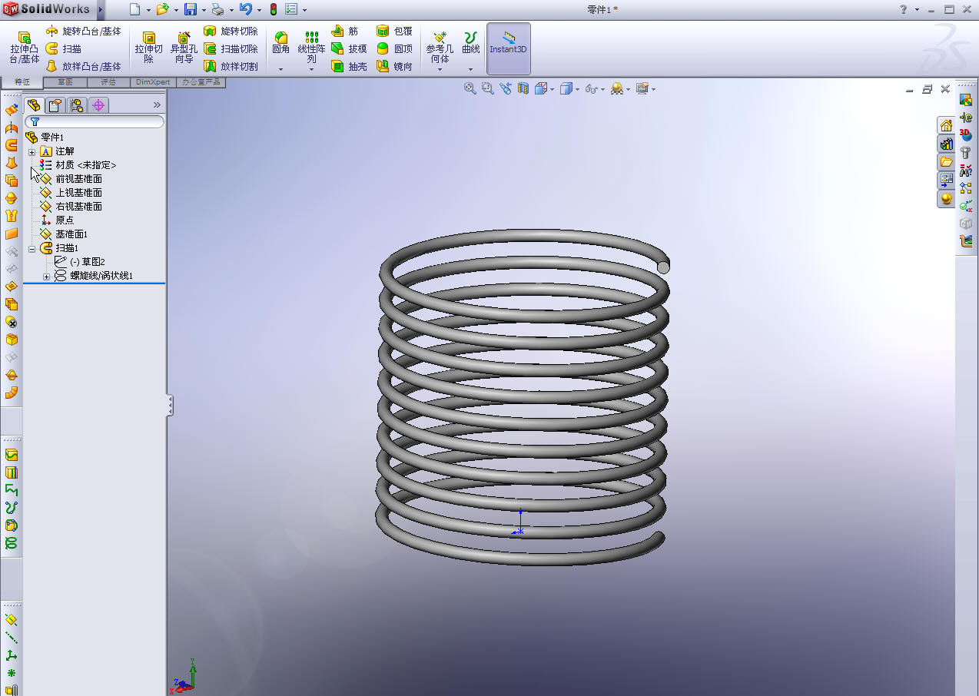The width and height of the screenshot is (979, 696).
Task: Expand the 注解 annotations node
Action: (x=32, y=152)
